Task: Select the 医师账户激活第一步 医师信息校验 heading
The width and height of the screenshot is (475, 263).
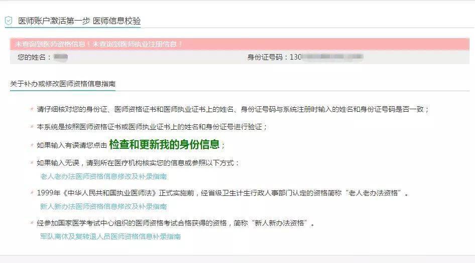Action: 79,21
